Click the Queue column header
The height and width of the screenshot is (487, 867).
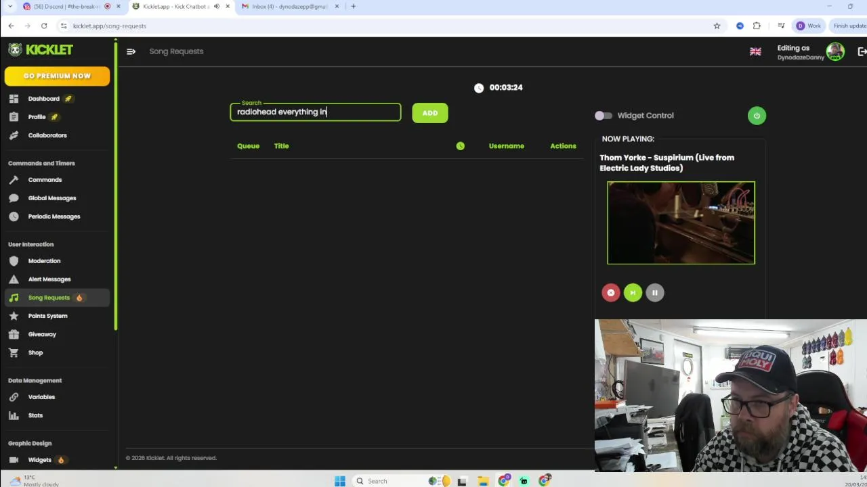pyautogui.click(x=248, y=146)
